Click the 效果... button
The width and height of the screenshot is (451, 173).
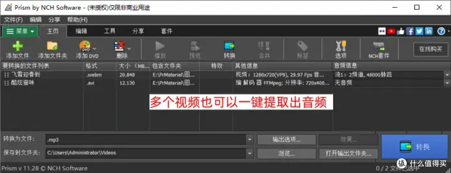tap(348, 140)
